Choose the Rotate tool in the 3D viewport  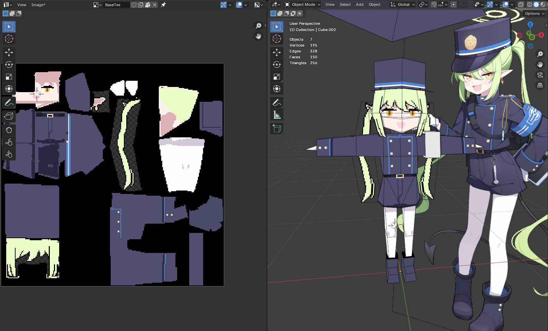(277, 65)
